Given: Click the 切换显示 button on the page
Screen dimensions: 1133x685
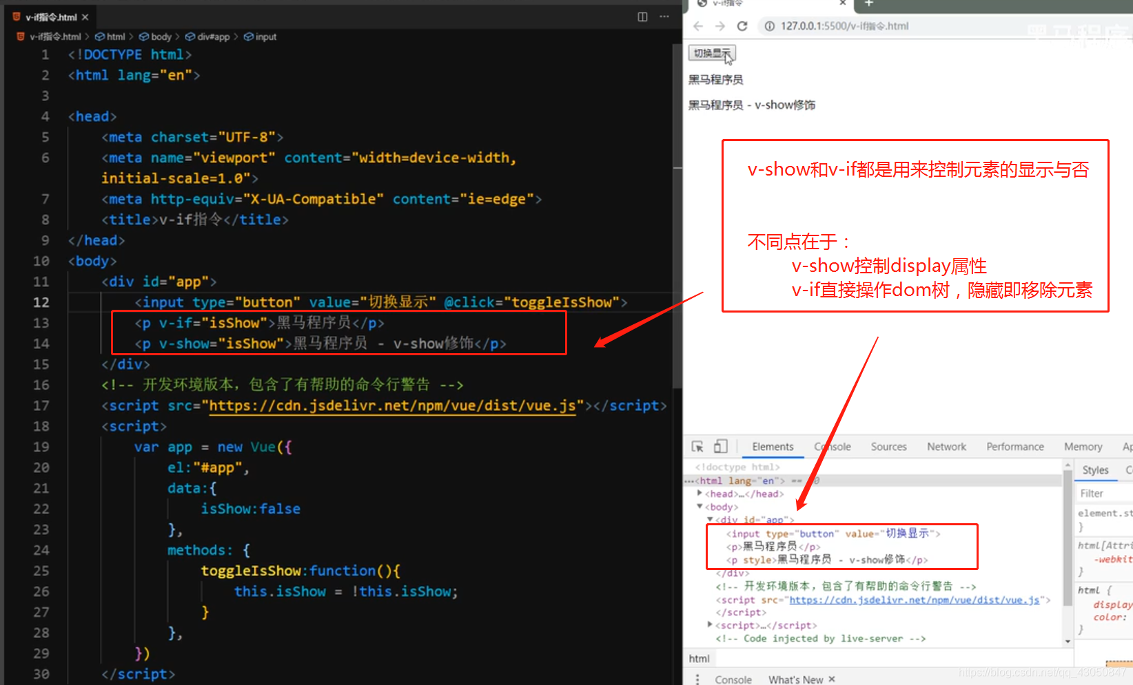Looking at the screenshot, I should click(x=712, y=53).
